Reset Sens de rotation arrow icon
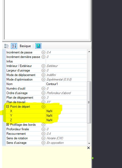Viewport: 122px width, 168px height. [43, 138]
